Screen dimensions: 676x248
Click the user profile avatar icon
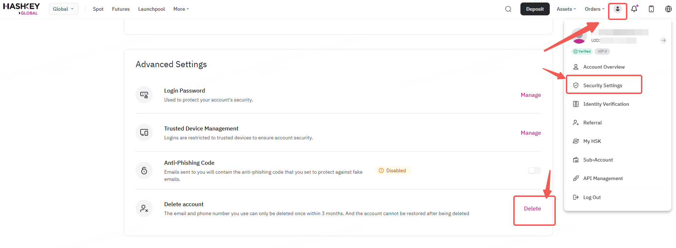tap(618, 9)
